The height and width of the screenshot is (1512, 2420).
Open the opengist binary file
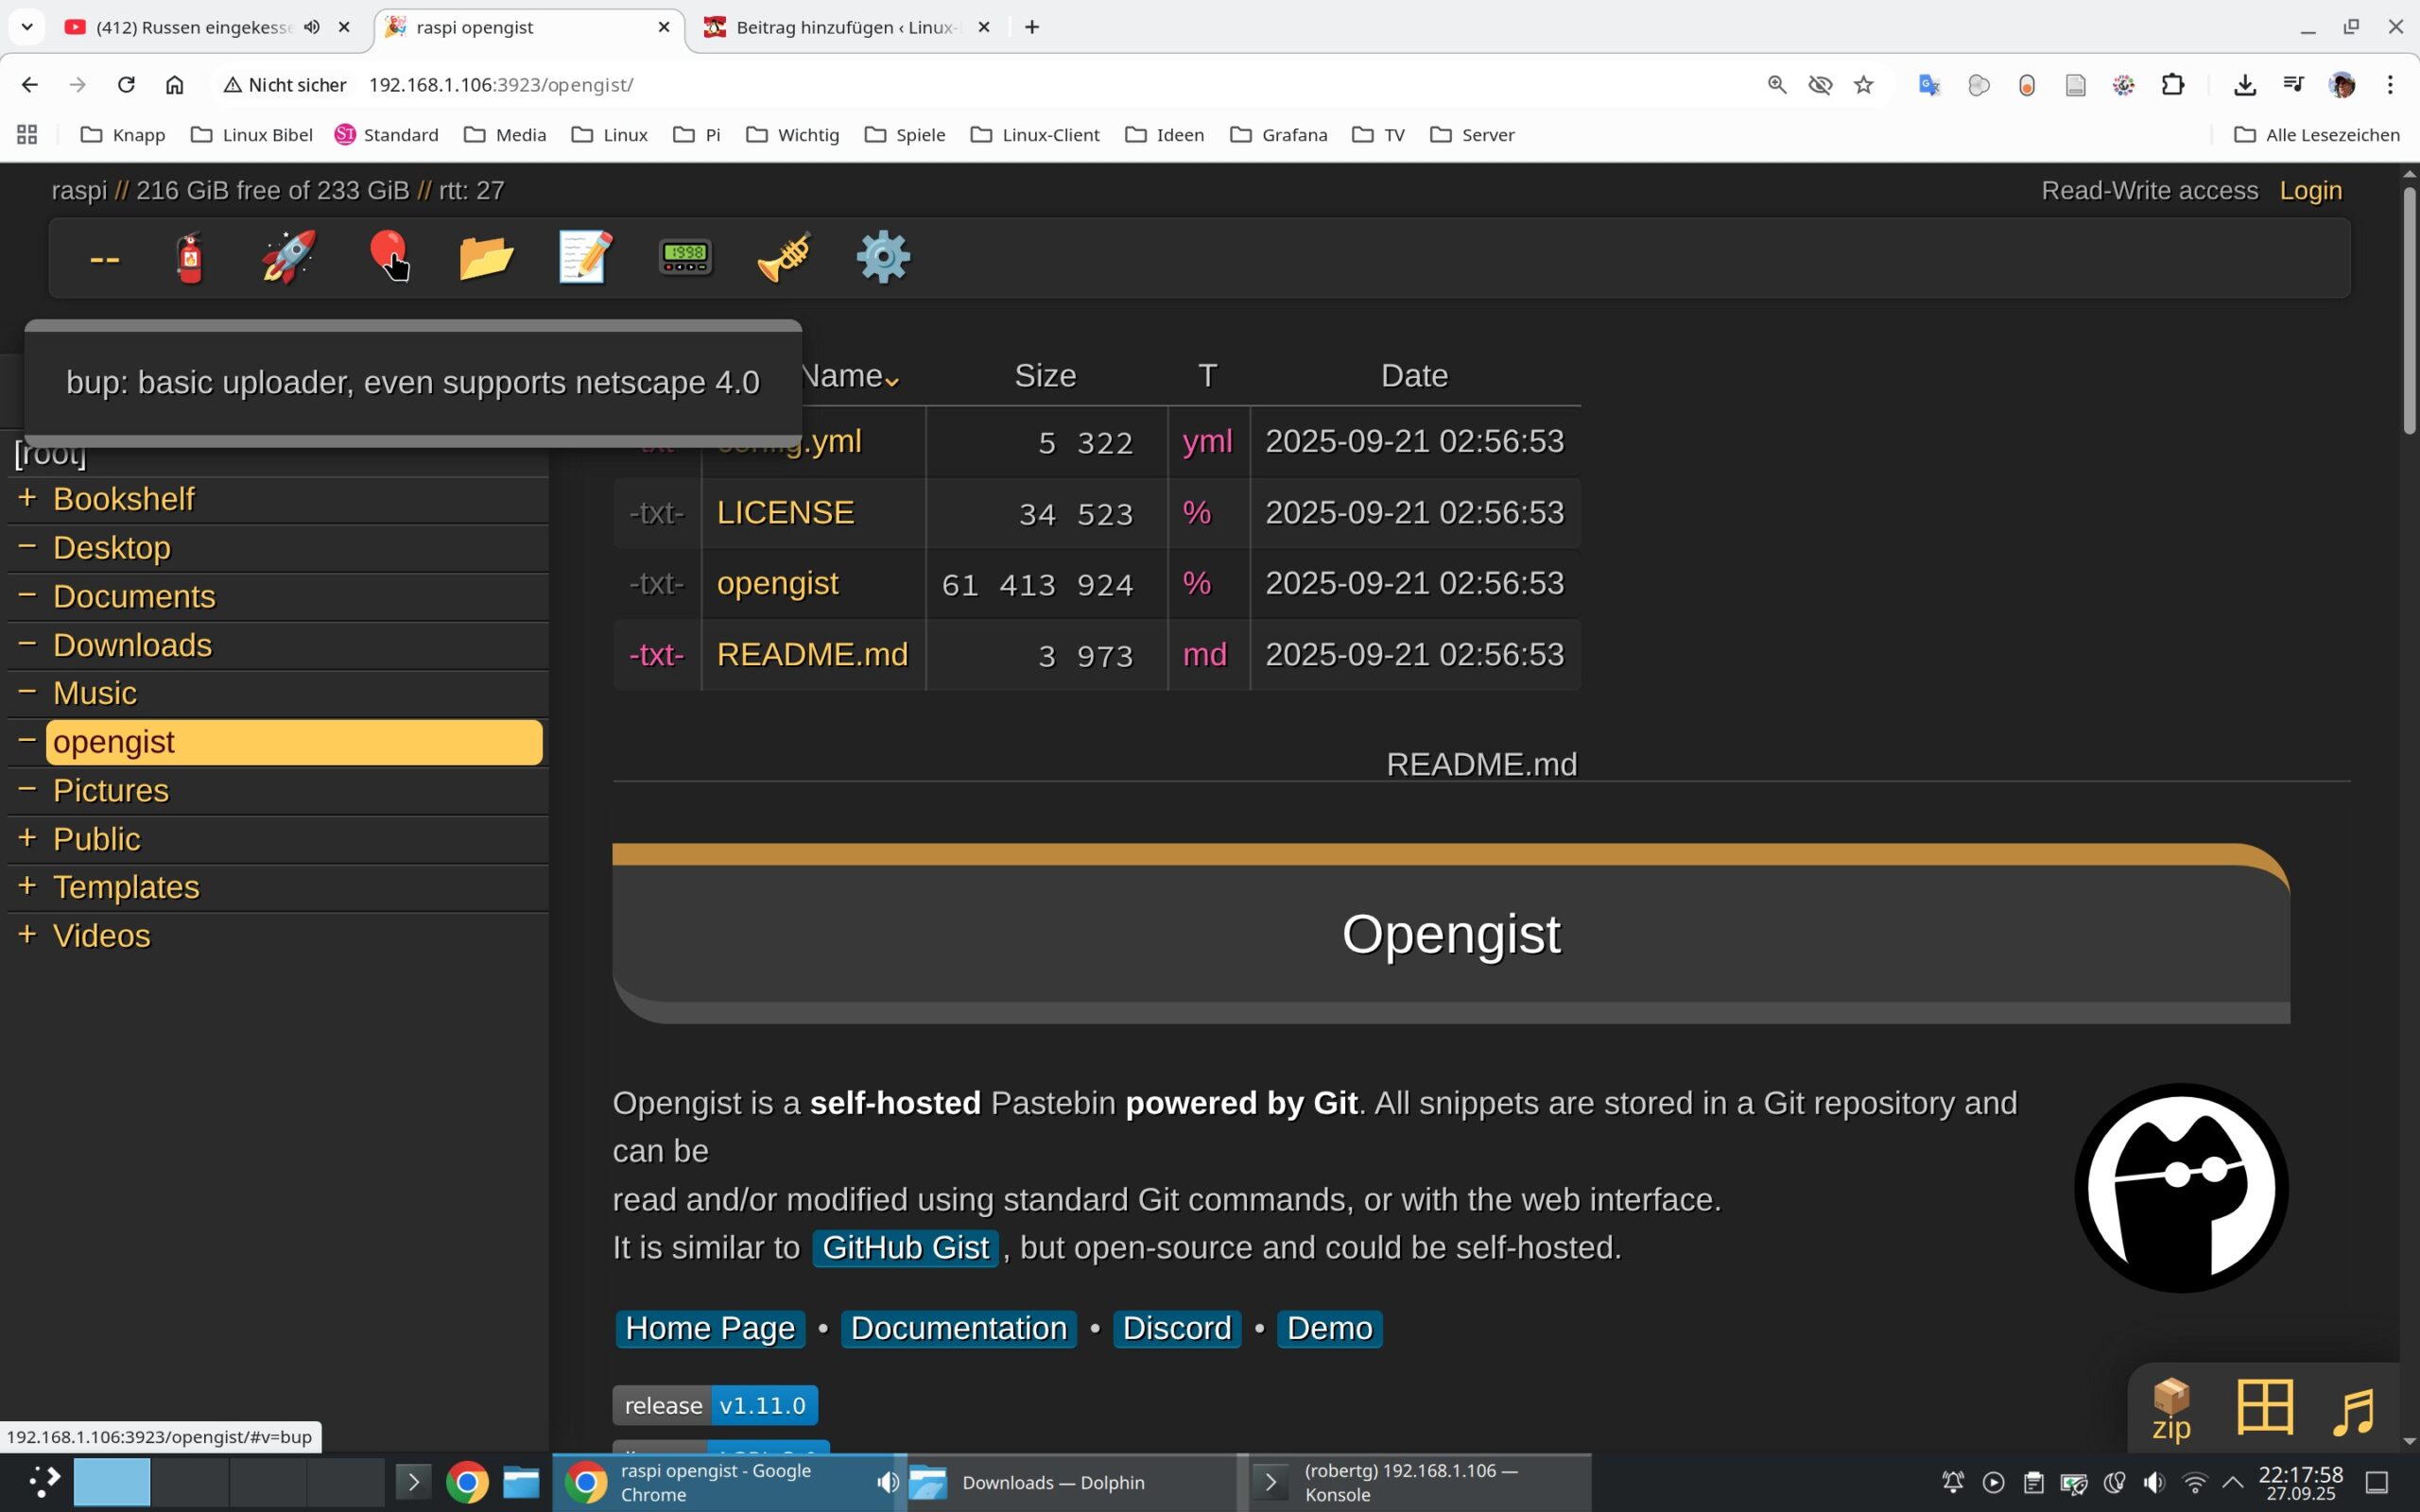tap(777, 583)
